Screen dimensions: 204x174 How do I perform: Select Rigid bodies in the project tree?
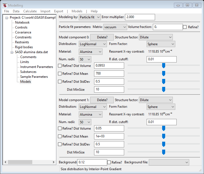coord(24,47)
